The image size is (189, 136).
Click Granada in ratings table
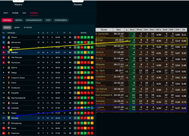click(x=100, y=101)
